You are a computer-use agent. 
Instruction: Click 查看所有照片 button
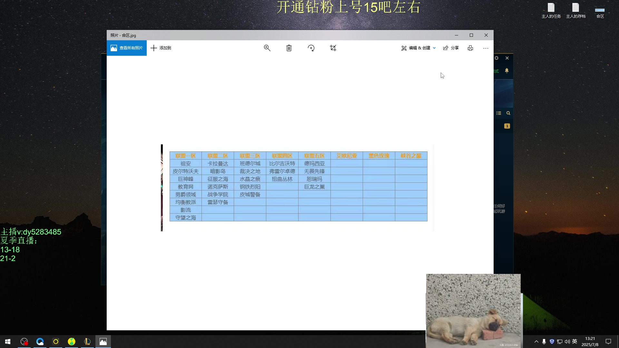pyautogui.click(x=127, y=48)
